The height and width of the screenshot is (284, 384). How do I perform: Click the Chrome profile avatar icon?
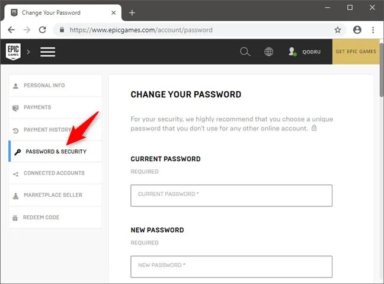(357, 30)
